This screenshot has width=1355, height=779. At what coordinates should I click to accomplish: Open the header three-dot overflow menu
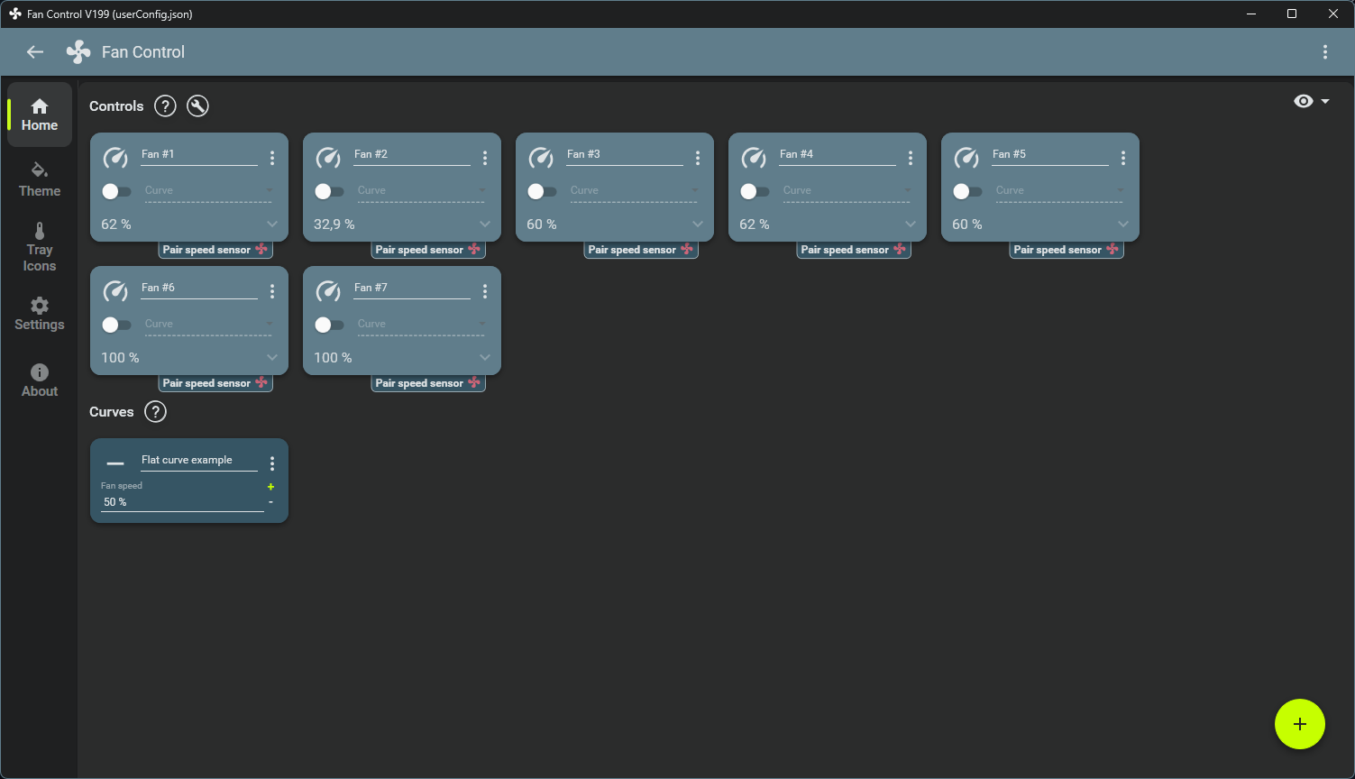click(1325, 52)
